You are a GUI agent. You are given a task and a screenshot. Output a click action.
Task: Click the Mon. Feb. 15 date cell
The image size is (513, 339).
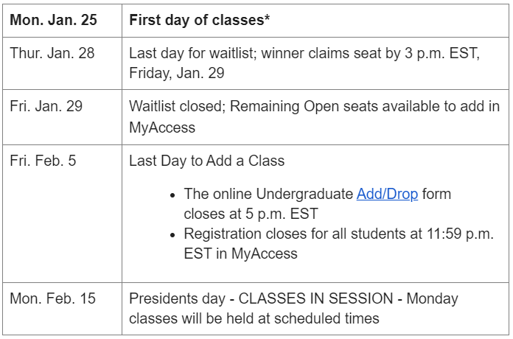coord(62,309)
